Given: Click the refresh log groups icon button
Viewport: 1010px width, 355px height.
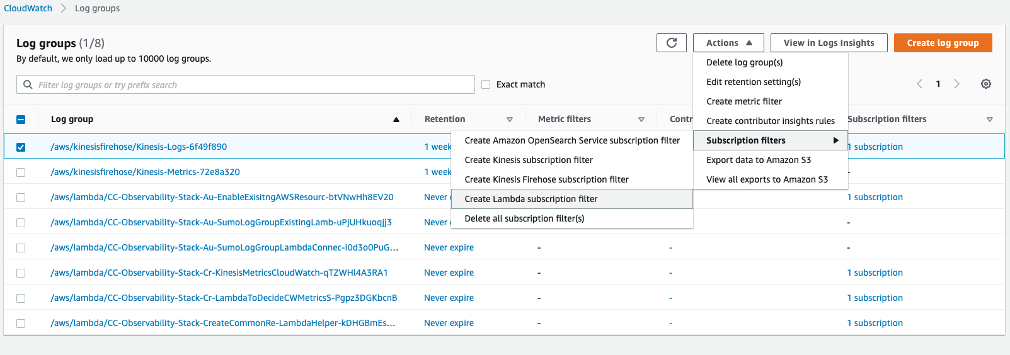Looking at the screenshot, I should (671, 43).
